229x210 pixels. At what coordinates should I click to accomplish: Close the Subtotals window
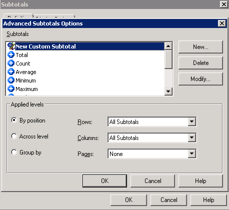coord(223,4)
